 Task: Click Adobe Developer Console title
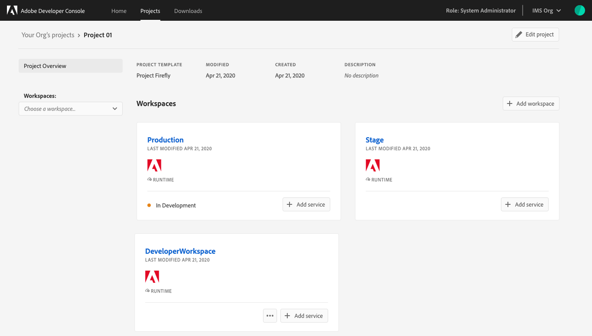click(53, 11)
